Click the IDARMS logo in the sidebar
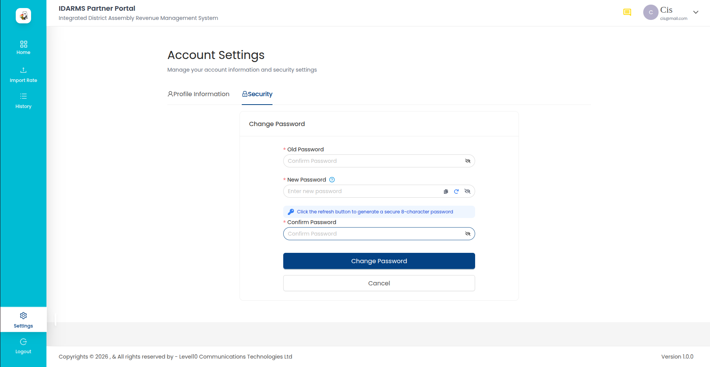 coord(23,16)
